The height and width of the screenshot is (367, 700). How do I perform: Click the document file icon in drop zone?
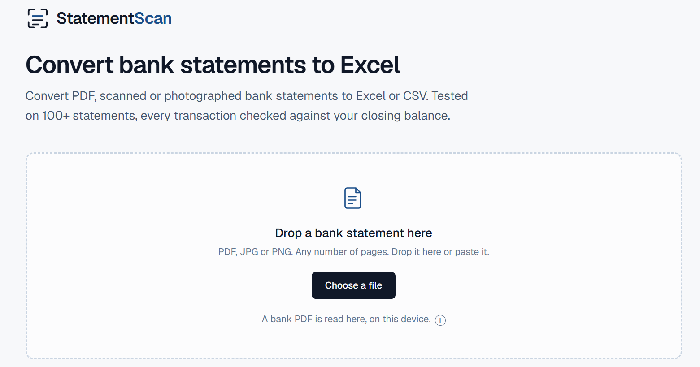[x=353, y=198]
